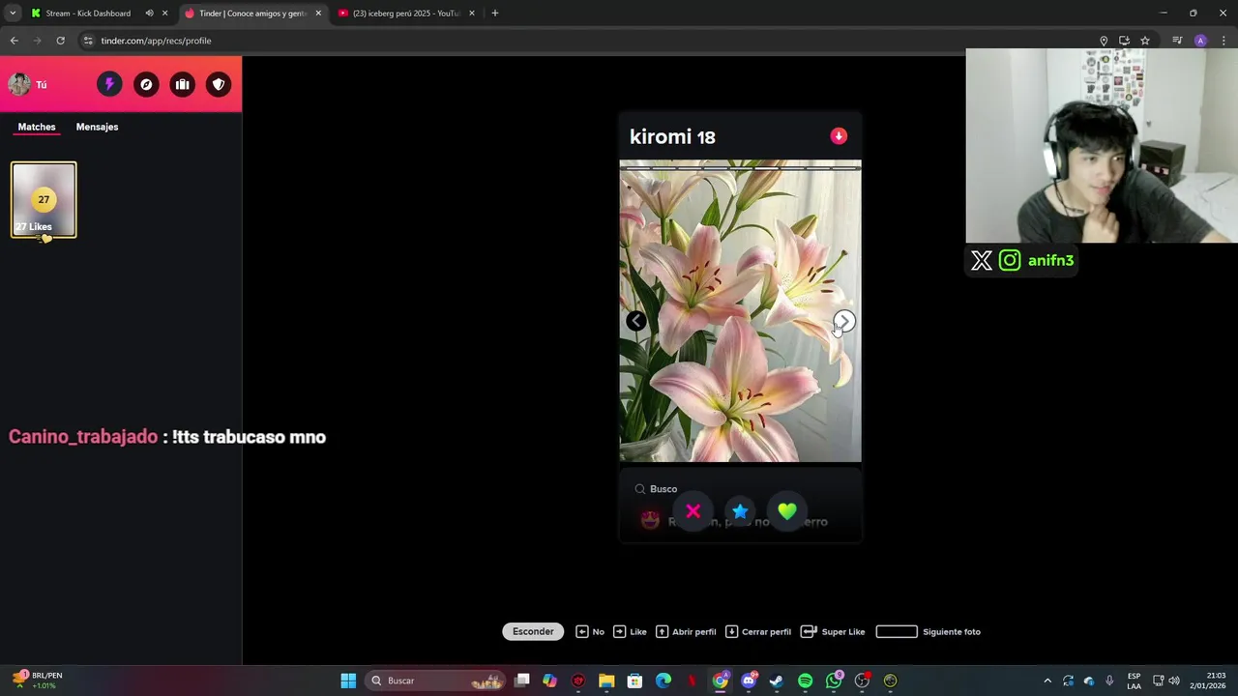Reload the Tinder page
The width and height of the screenshot is (1238, 696).
[x=60, y=41]
